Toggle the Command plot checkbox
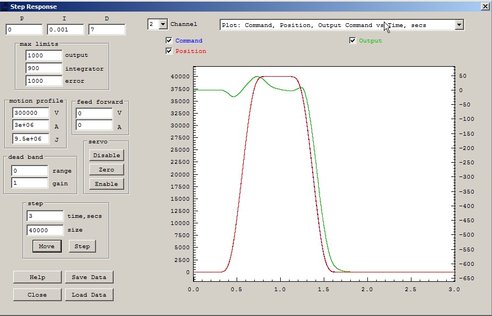492x316 pixels. [x=169, y=41]
